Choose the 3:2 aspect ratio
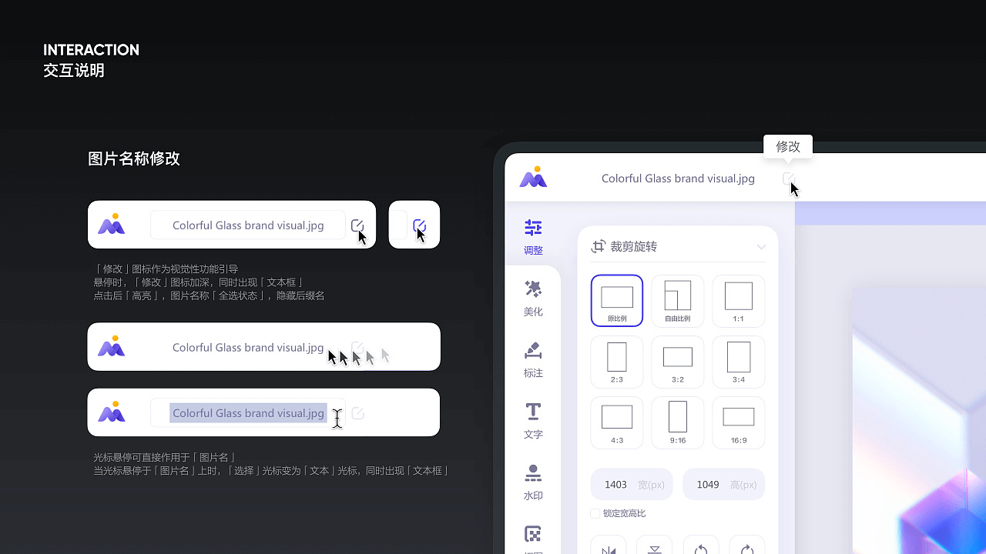986x554 pixels. pos(678,362)
